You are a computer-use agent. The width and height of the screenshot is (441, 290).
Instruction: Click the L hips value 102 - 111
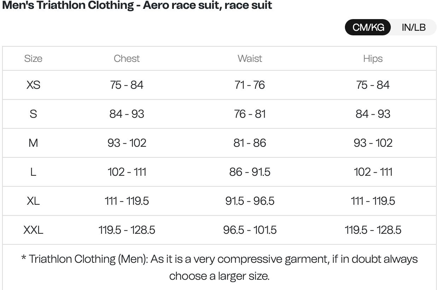coord(373,172)
